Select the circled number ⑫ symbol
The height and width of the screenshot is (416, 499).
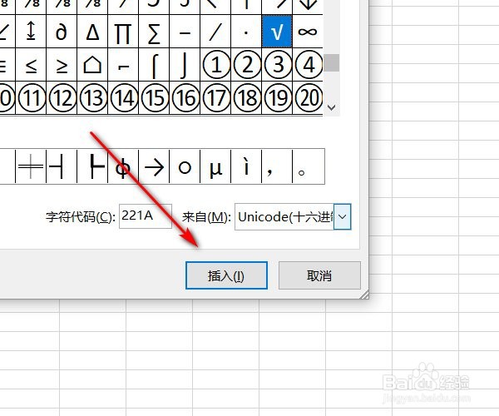[x=62, y=97]
